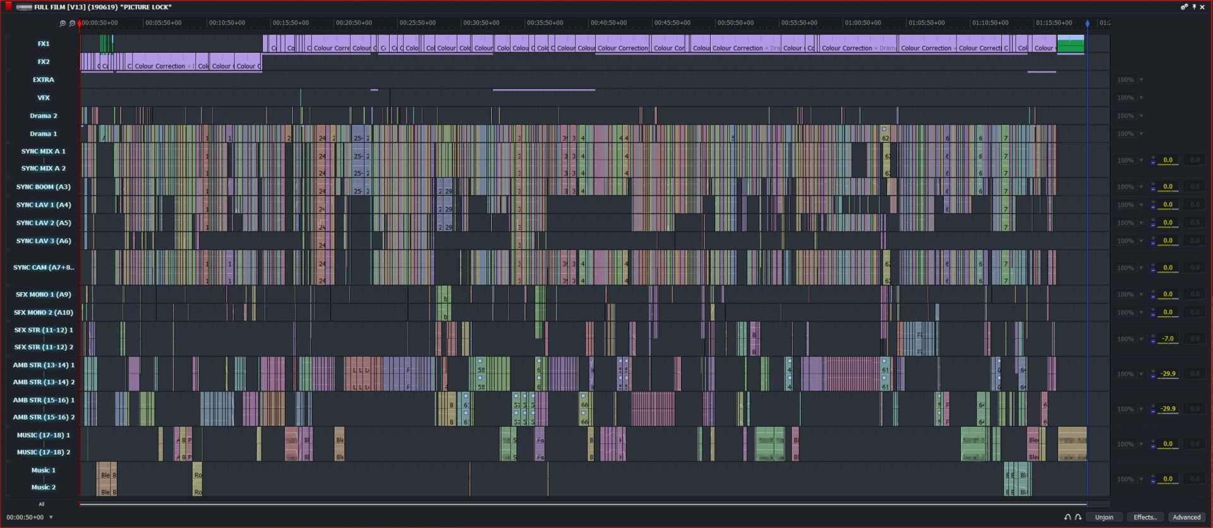Click the blue end marker on ruler
The height and width of the screenshot is (528, 1213).
tap(1087, 23)
